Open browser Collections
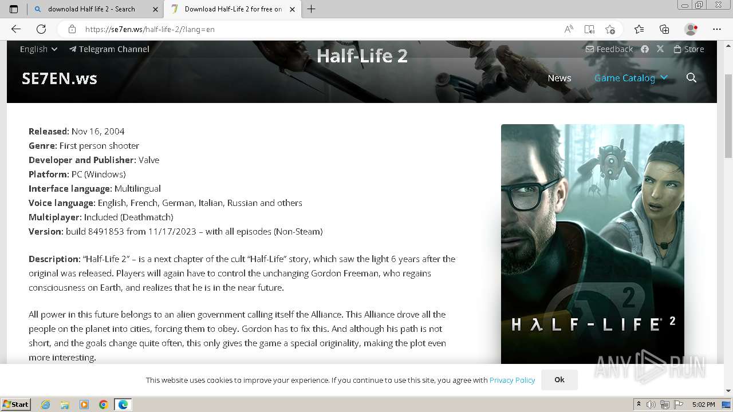 tap(664, 29)
